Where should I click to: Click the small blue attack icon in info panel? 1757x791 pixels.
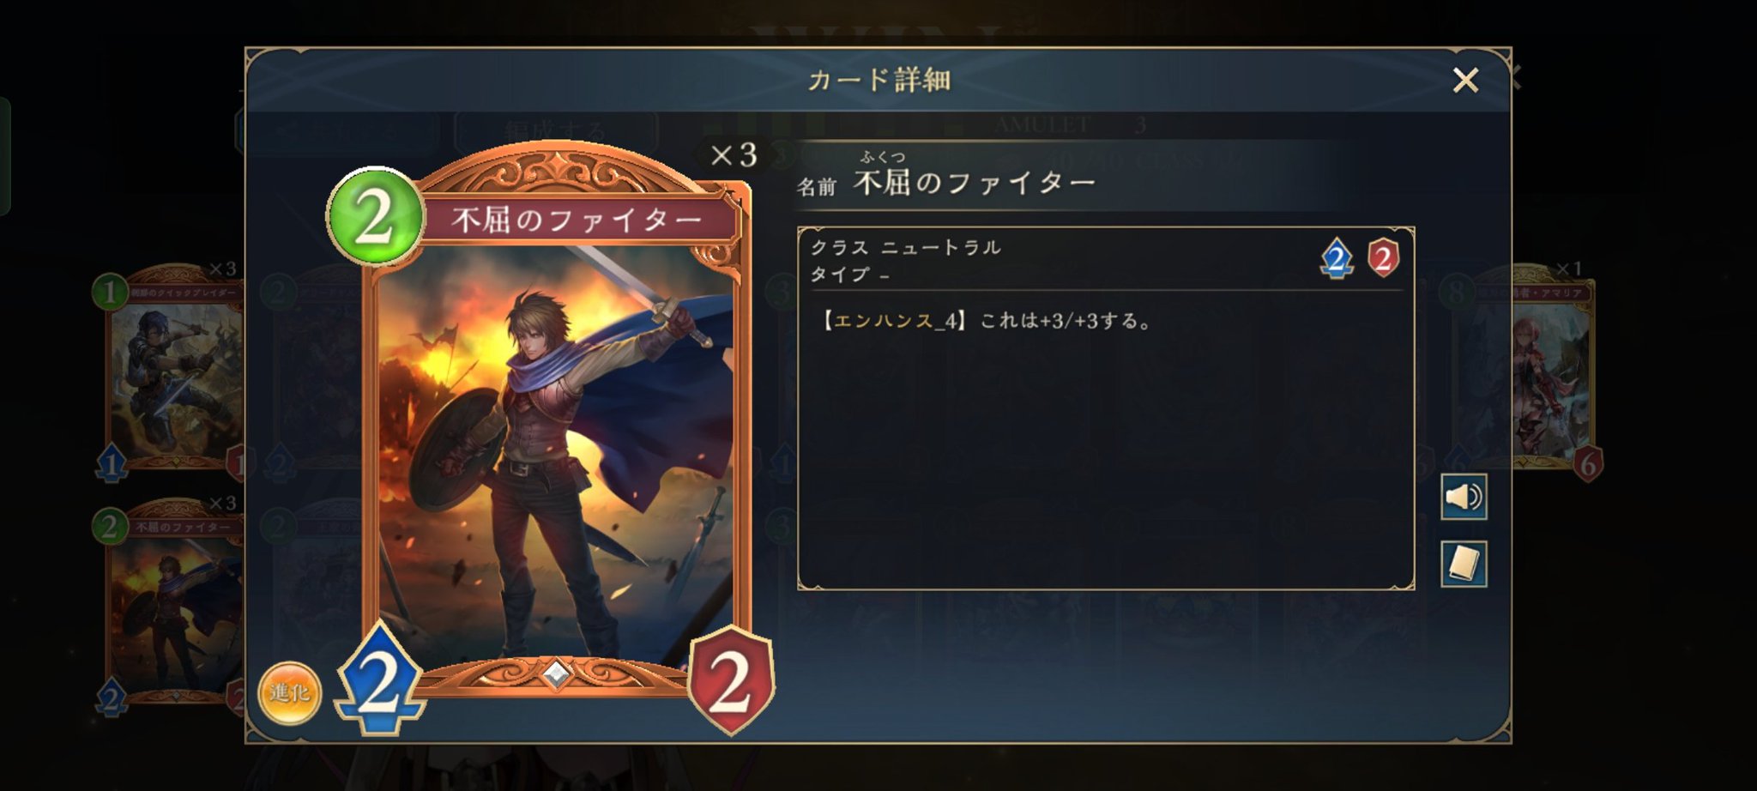1337,258
